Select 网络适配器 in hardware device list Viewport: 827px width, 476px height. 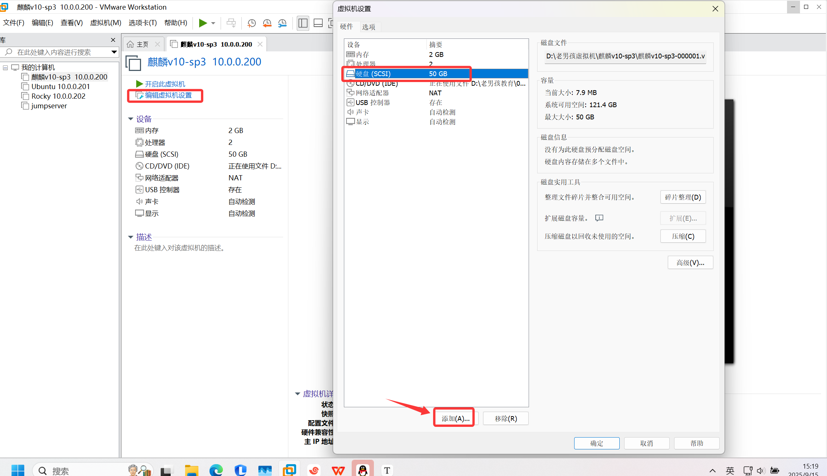click(372, 93)
